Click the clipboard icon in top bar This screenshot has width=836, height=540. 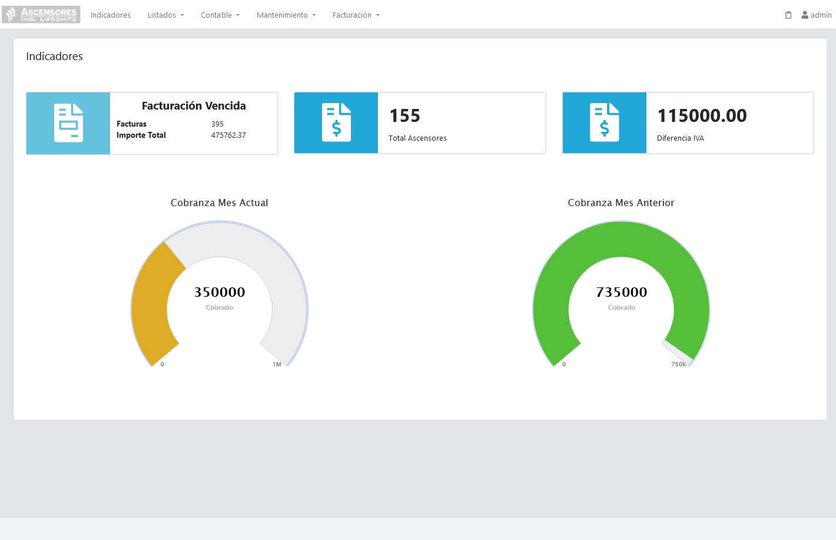[788, 15]
